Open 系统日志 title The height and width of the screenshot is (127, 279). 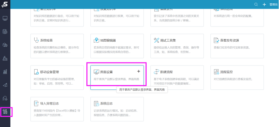pyautogui.click(x=107, y=103)
